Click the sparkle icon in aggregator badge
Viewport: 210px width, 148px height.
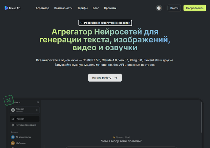[x=82, y=23]
